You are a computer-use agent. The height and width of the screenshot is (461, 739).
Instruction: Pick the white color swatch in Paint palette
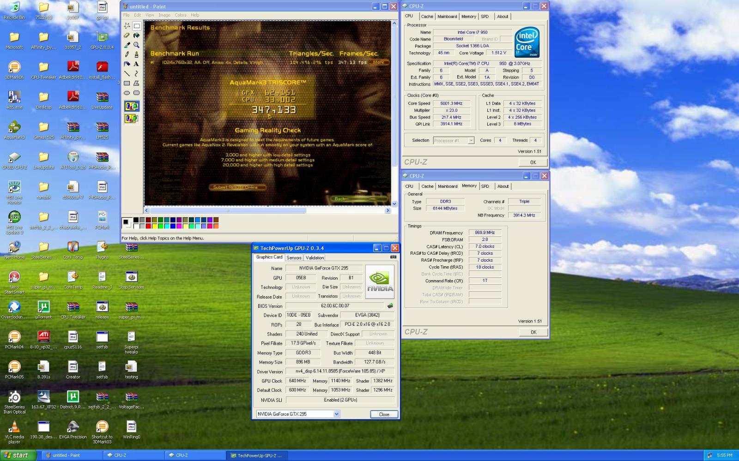click(x=136, y=226)
